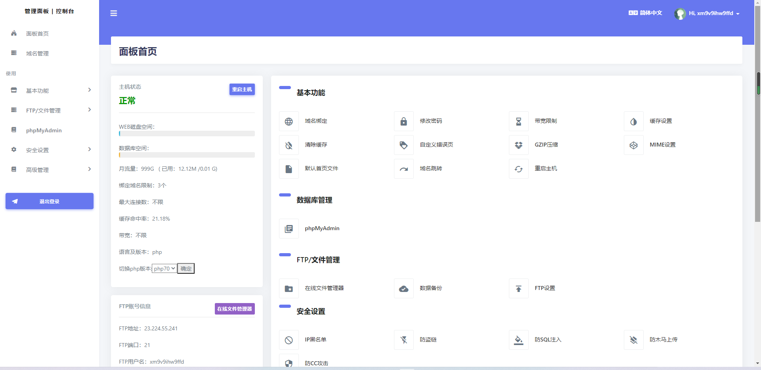Select phpMyAdmin in the sidebar
761x370 pixels.
44,130
